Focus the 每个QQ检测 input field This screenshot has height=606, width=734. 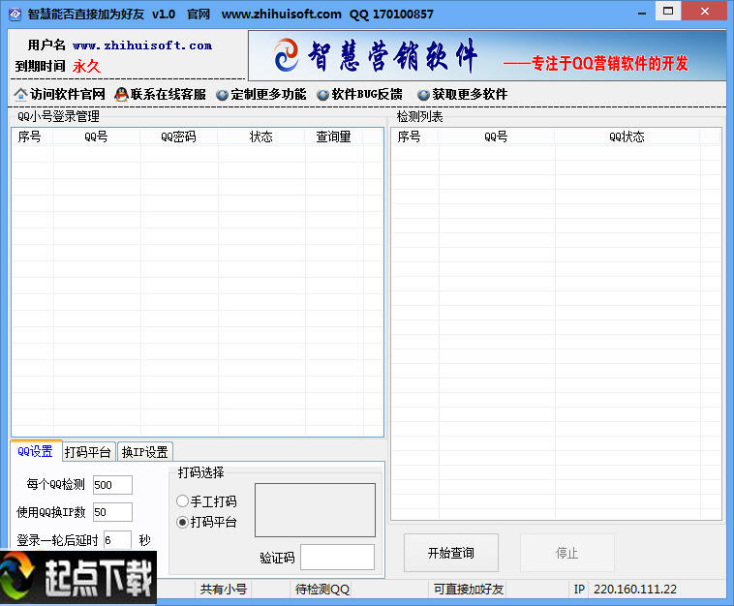click(x=112, y=485)
